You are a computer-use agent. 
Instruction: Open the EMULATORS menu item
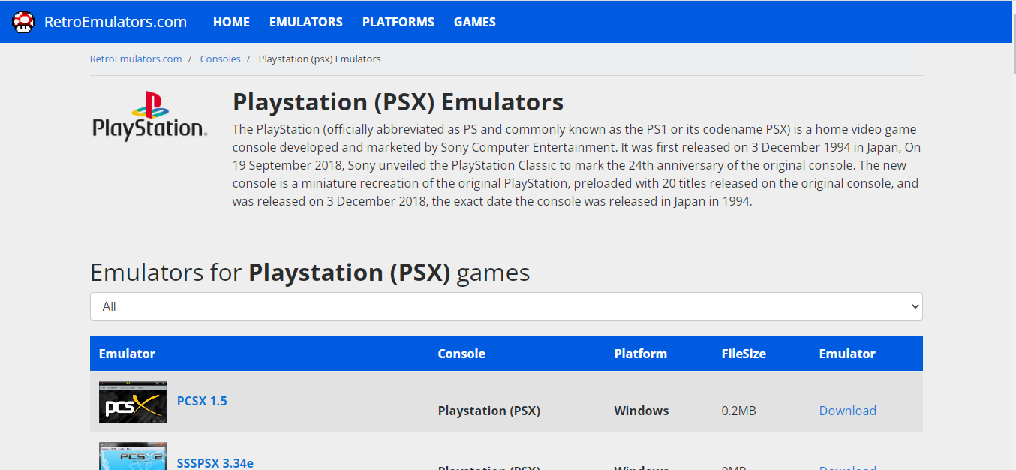(x=306, y=22)
